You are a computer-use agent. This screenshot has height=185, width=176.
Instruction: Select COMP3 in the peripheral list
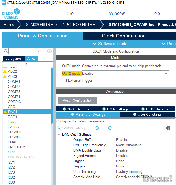[x=14, y=92]
